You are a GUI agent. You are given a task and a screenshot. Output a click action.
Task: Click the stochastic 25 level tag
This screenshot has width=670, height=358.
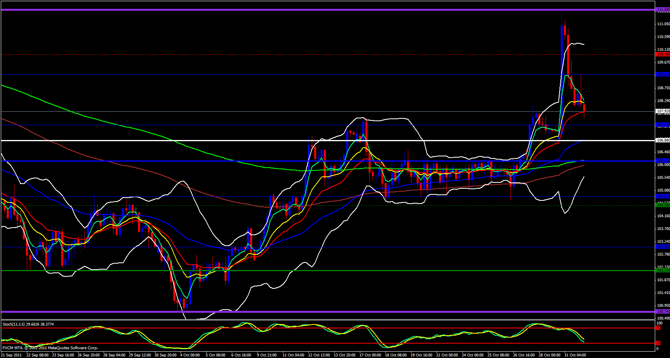pyautogui.click(x=658, y=343)
